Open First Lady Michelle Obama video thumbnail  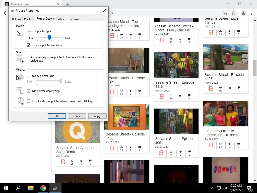tap(226, 114)
